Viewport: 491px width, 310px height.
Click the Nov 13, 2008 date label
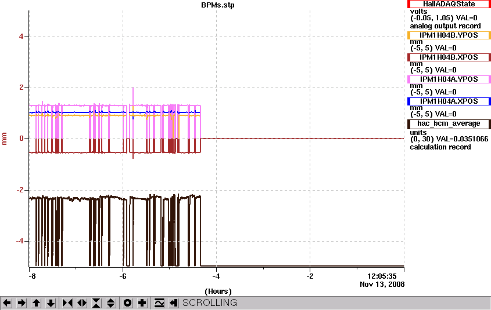pos(382,285)
